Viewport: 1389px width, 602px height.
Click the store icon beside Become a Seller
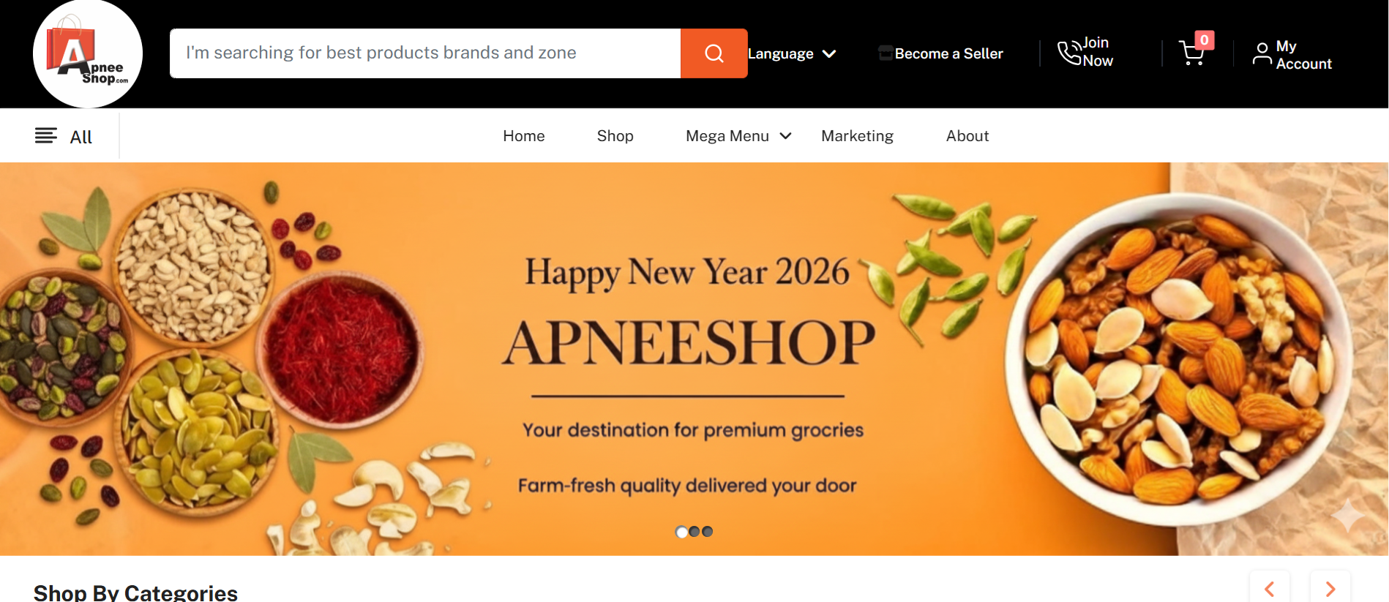(886, 53)
